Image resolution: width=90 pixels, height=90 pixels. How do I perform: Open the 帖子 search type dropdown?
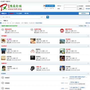(43, 17)
